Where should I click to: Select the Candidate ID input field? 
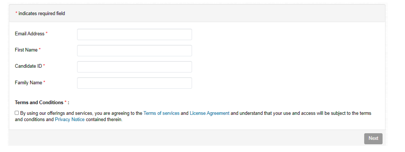(x=134, y=67)
